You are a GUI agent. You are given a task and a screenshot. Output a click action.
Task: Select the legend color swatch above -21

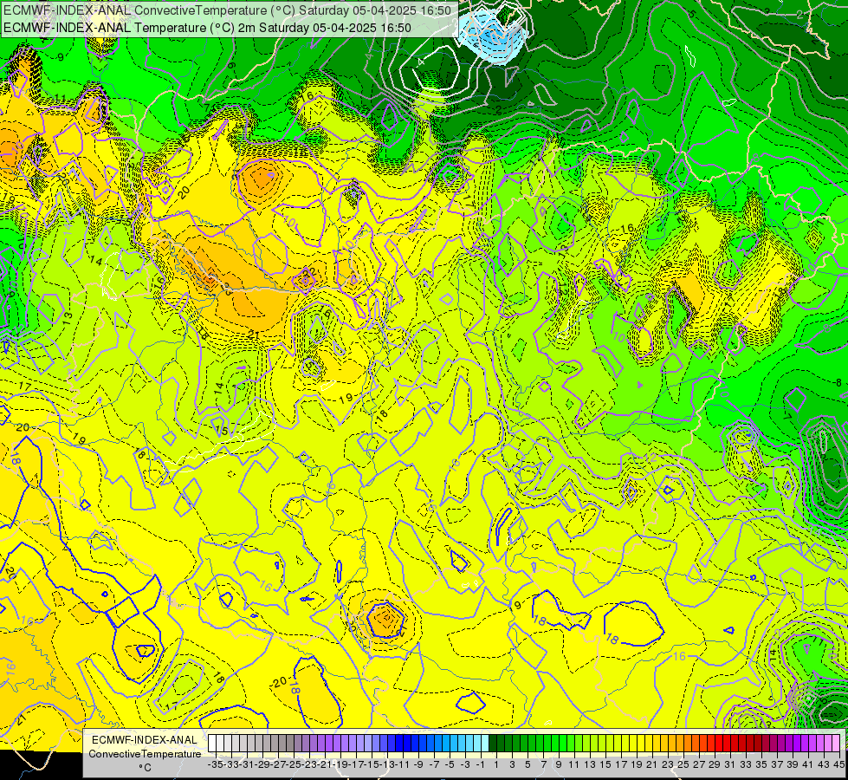point(321,743)
